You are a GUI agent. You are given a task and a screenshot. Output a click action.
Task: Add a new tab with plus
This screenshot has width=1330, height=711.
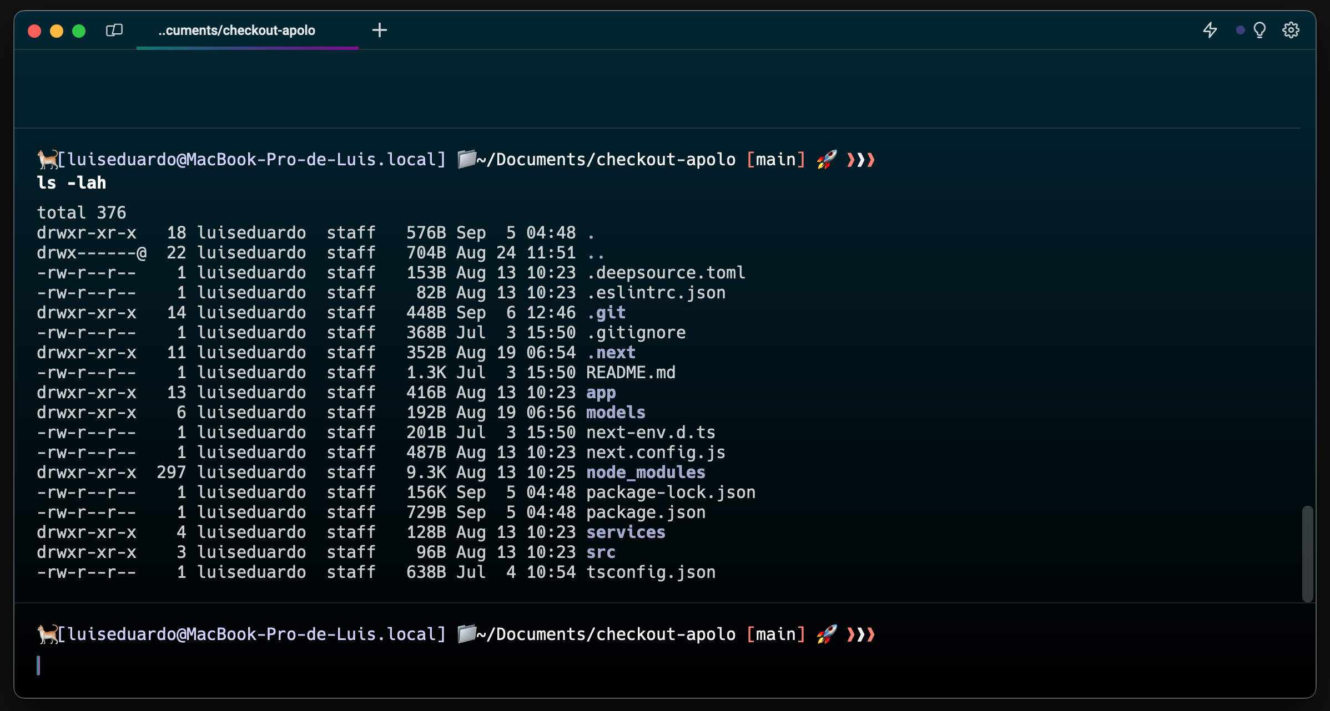point(380,30)
